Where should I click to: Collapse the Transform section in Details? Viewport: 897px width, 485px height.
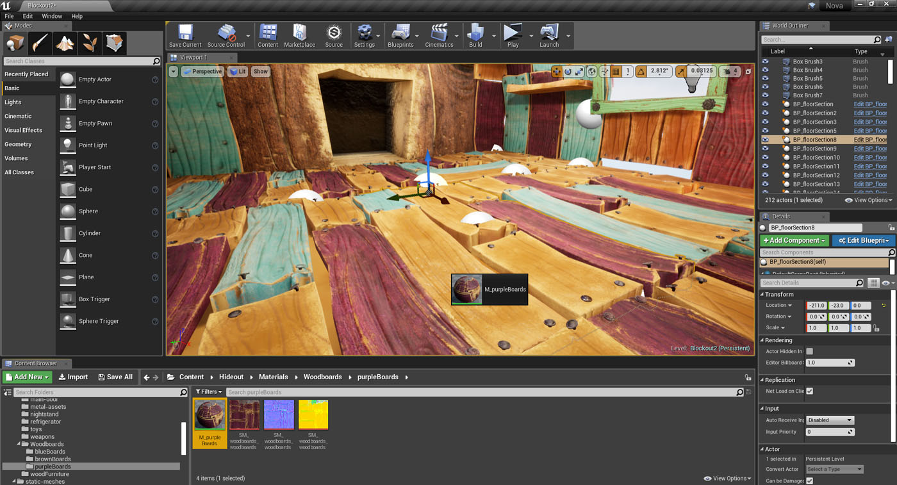[x=762, y=295]
